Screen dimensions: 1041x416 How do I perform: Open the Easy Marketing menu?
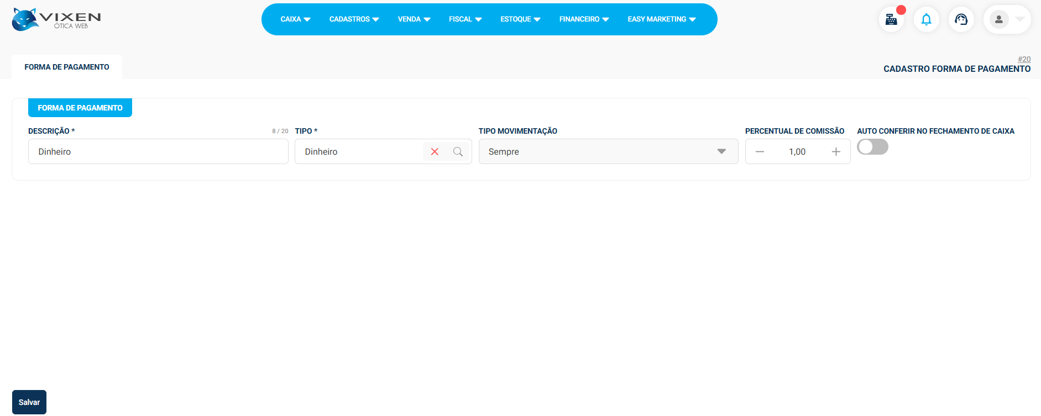coord(661,19)
